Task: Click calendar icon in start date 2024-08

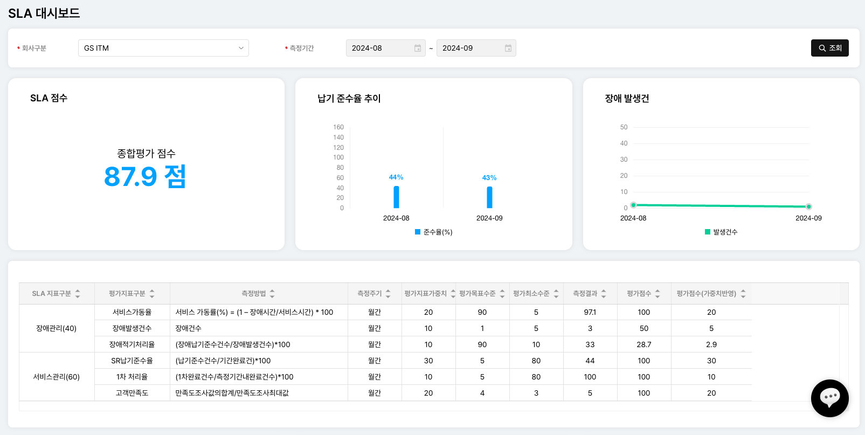Action: tap(418, 49)
